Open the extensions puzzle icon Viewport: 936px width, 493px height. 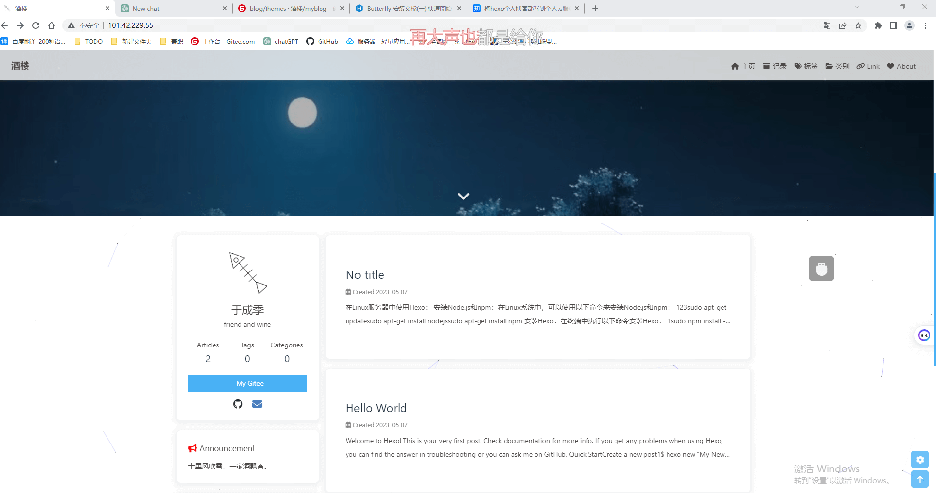pyautogui.click(x=878, y=25)
